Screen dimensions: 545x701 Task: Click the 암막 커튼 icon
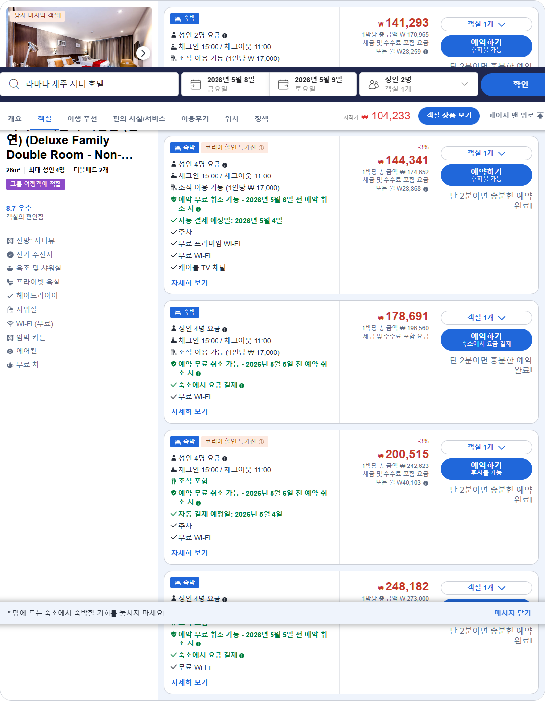(x=10, y=338)
